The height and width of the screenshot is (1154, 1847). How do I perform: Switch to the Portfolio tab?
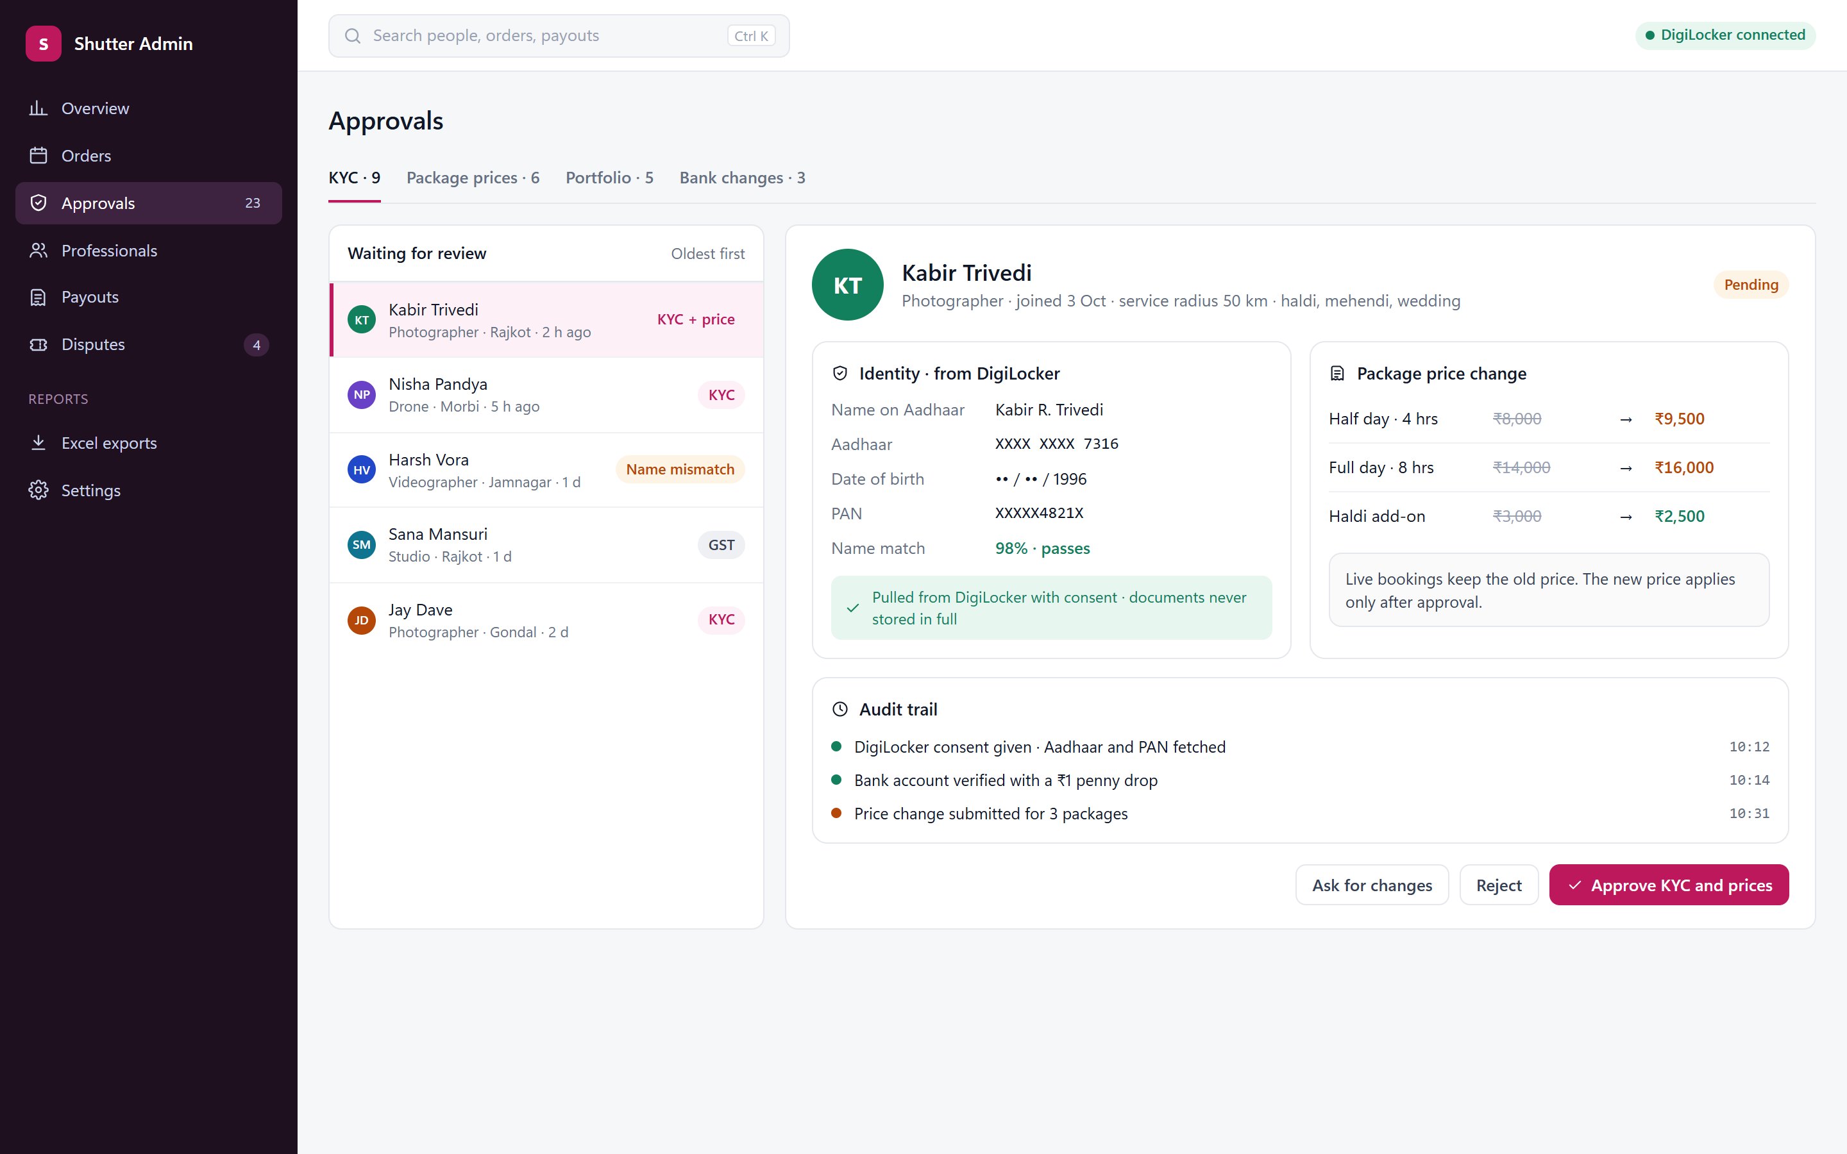pos(609,178)
